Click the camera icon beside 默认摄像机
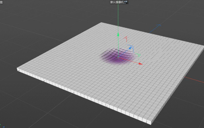 (x=126, y=2)
